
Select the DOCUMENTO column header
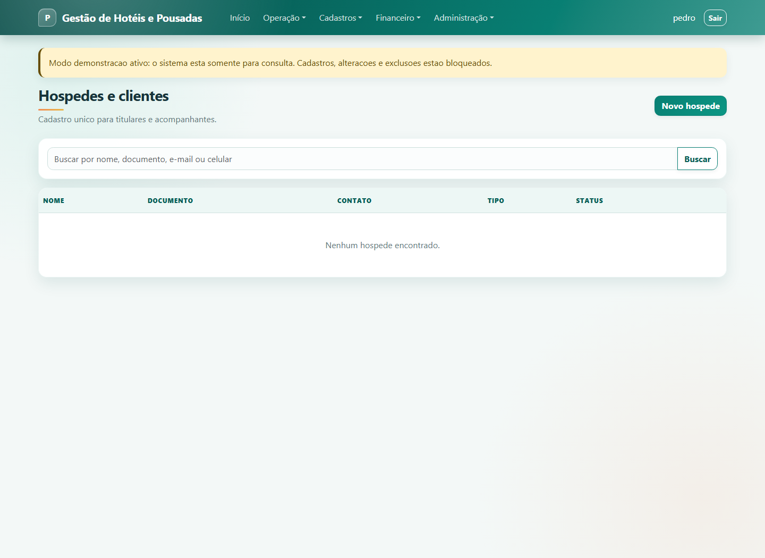pos(171,200)
